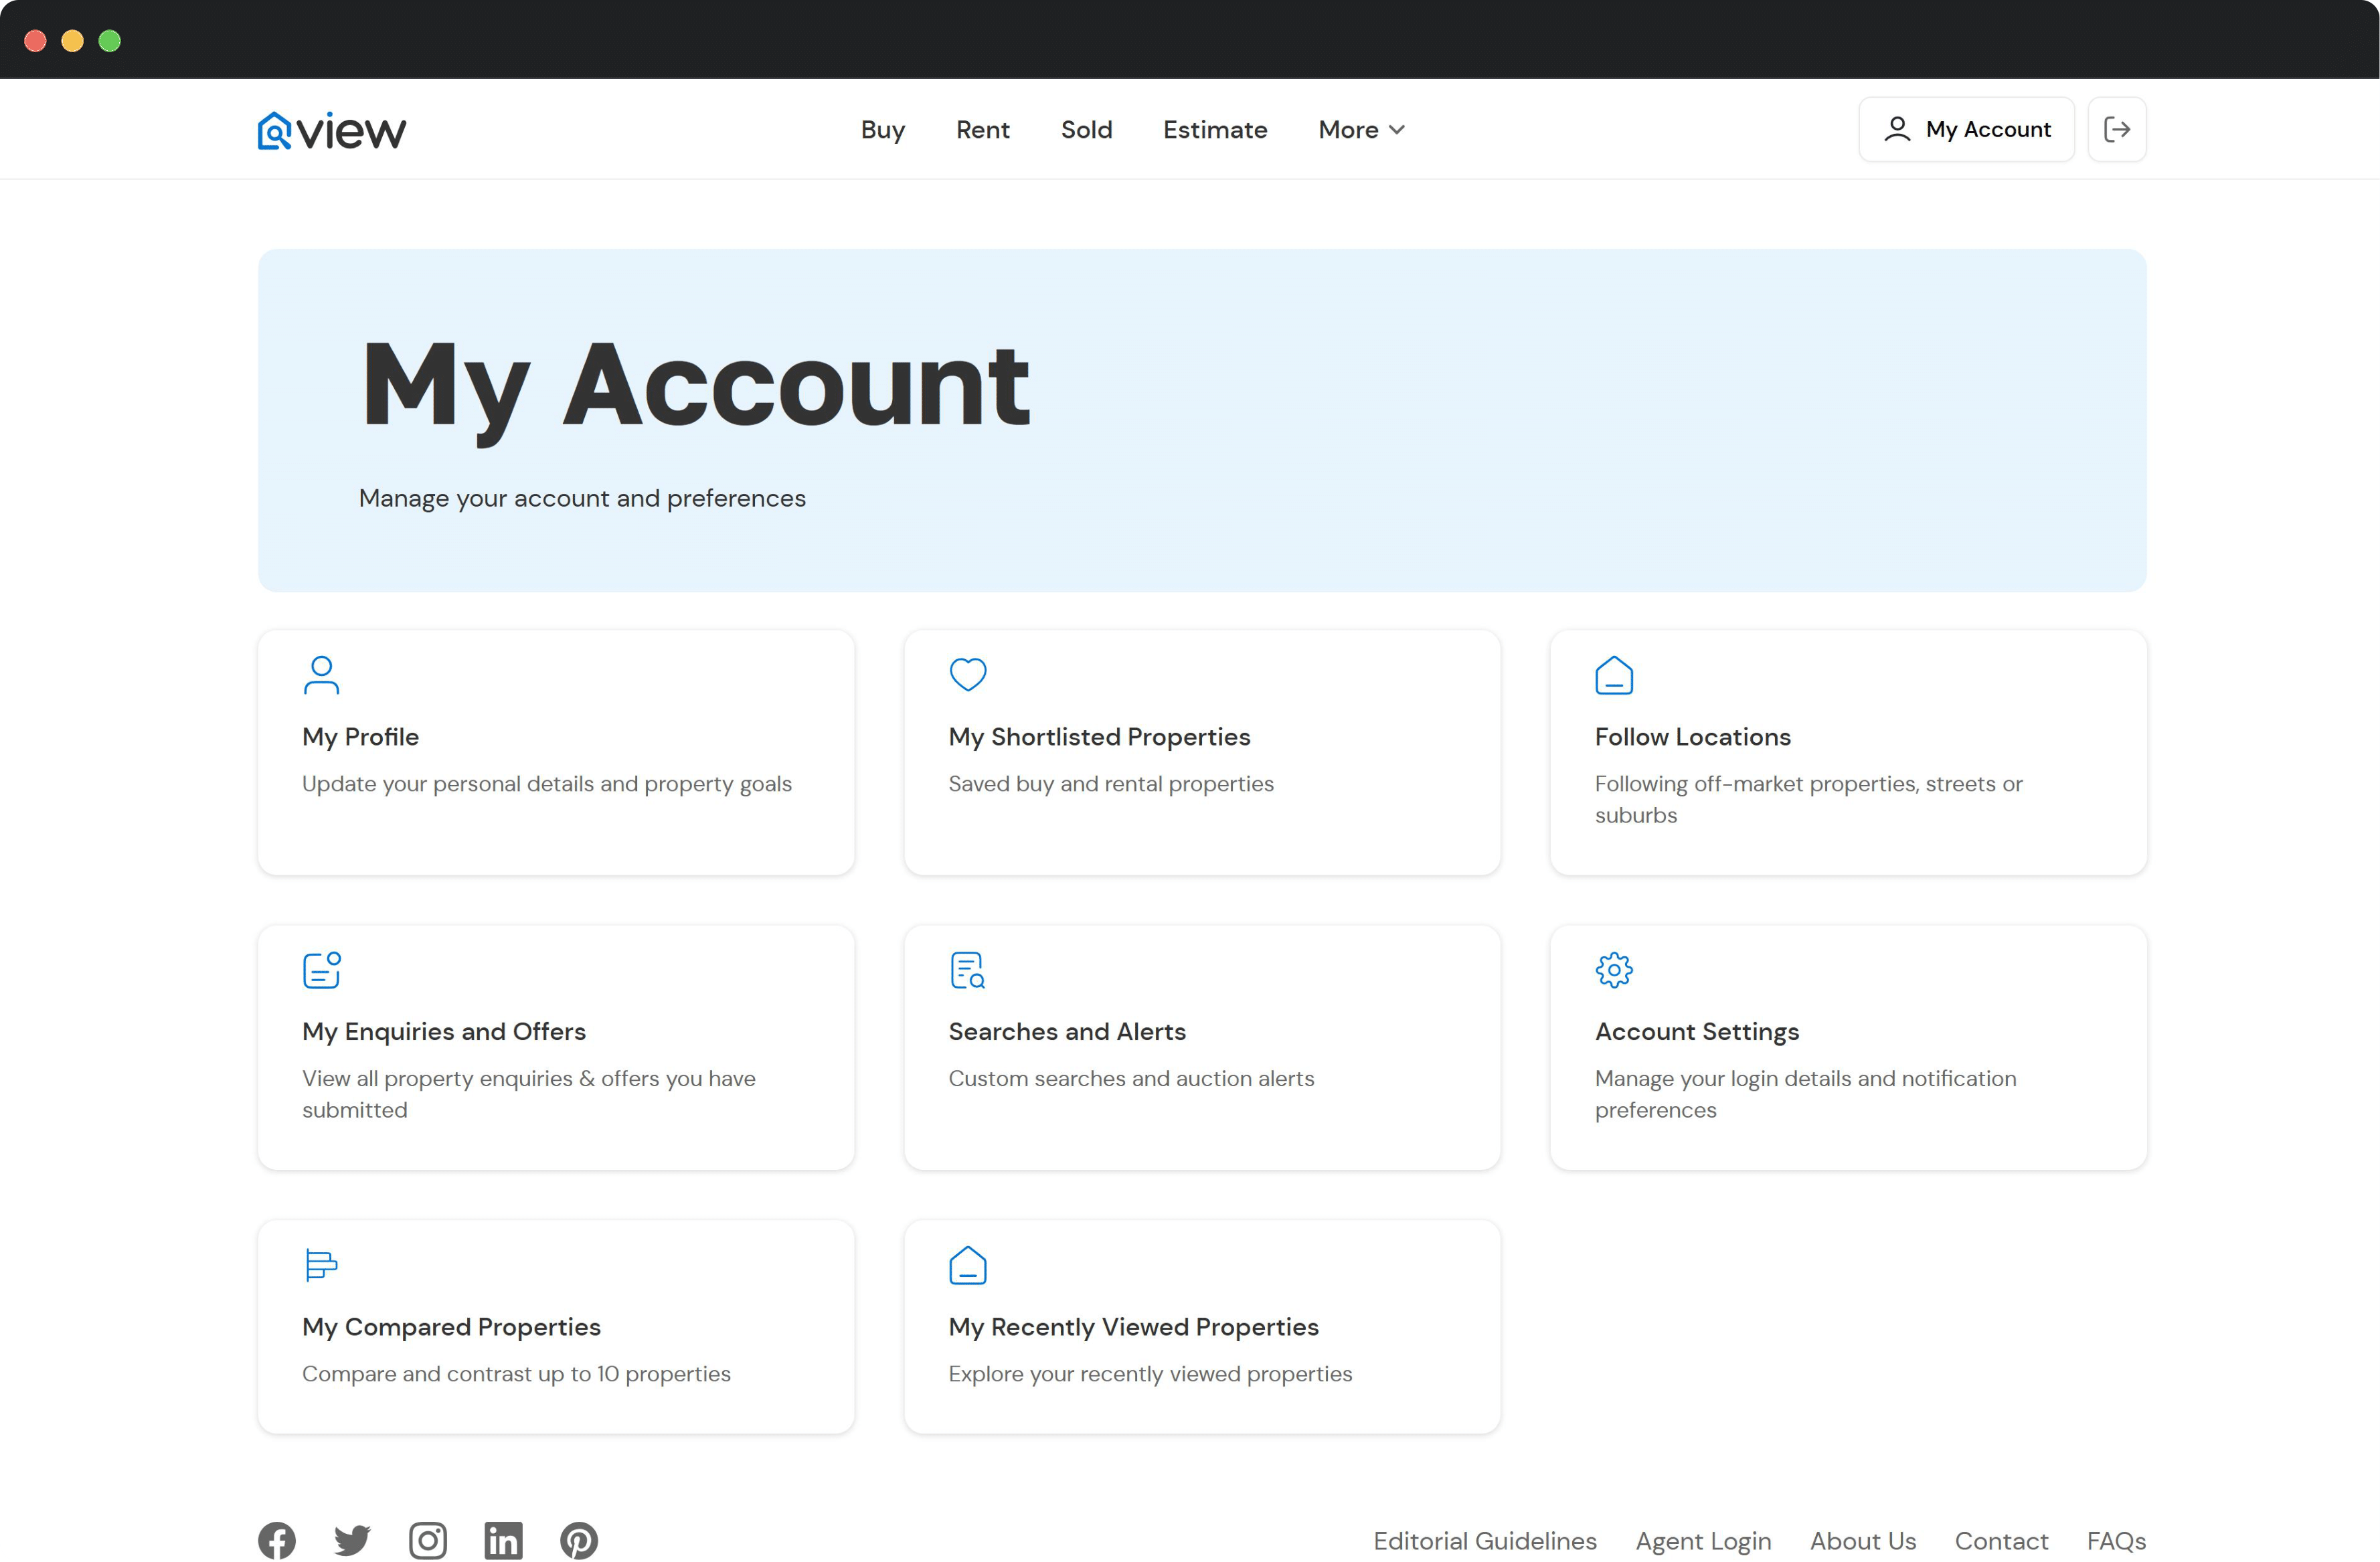Image resolution: width=2380 pixels, height=1562 pixels.
Task: Click the logout icon in the top right
Action: click(x=2117, y=128)
